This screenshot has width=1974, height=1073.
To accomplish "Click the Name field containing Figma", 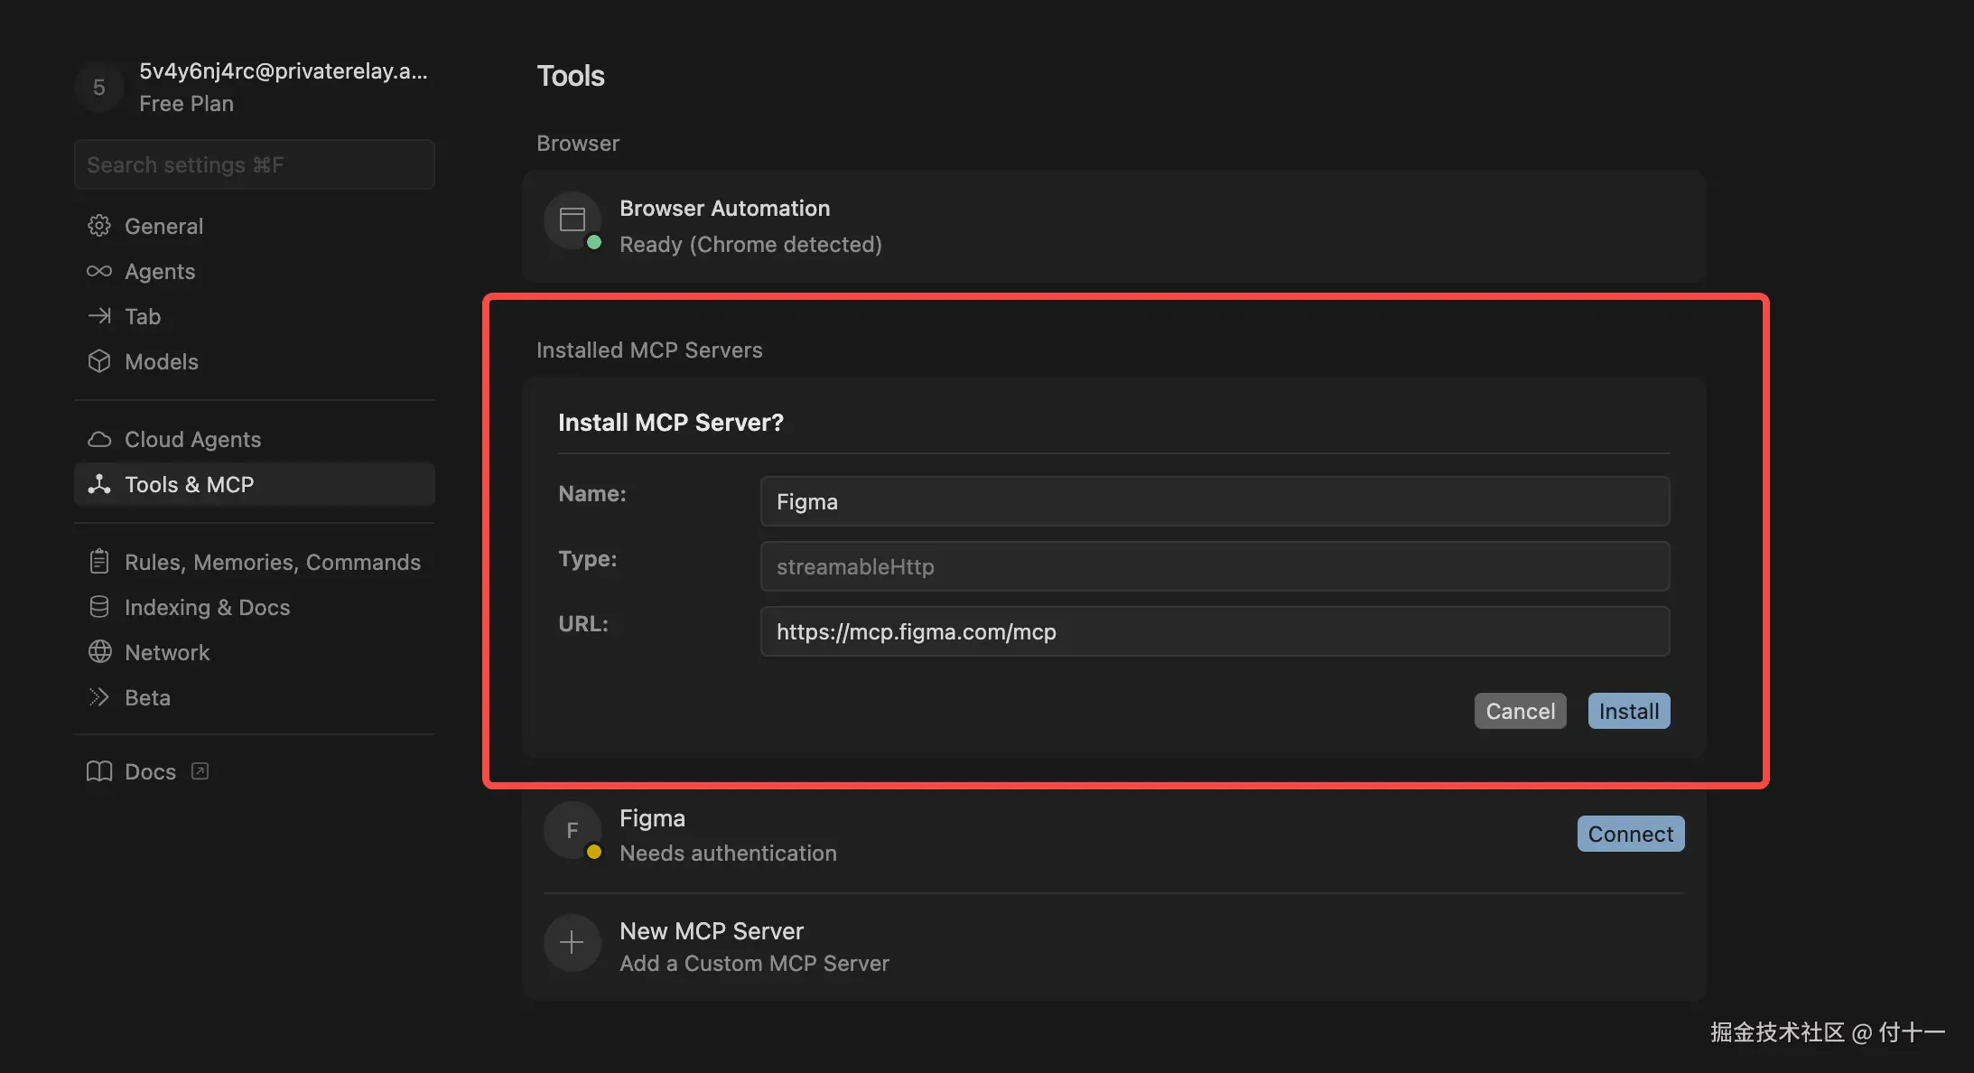I will tap(1214, 501).
